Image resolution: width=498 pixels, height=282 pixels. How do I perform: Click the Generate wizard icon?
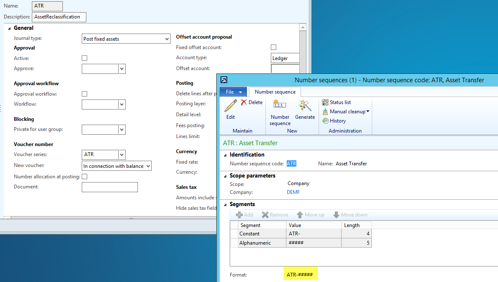[305, 106]
